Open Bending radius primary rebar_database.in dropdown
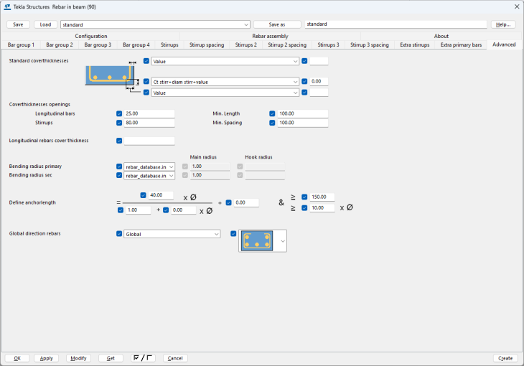Viewport: 524px width, 366px height. pyautogui.click(x=149, y=166)
